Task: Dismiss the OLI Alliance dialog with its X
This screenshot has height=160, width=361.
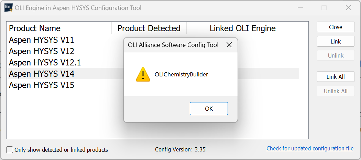Action: point(229,45)
